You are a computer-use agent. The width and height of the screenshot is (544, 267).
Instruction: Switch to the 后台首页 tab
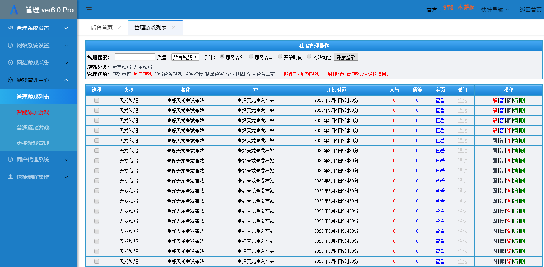click(x=102, y=28)
